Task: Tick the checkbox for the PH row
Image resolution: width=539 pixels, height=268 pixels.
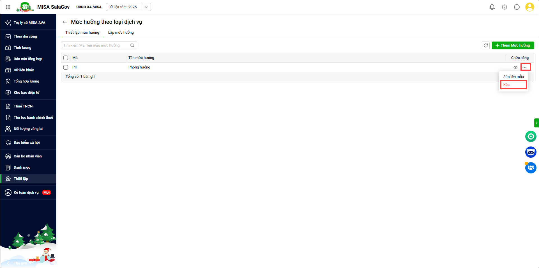Action: (x=66, y=67)
